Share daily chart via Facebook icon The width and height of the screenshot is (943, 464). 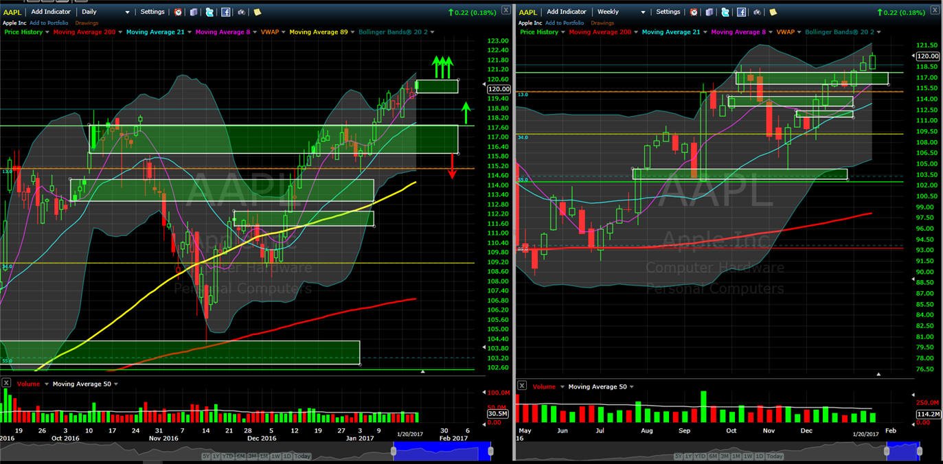[x=225, y=12]
